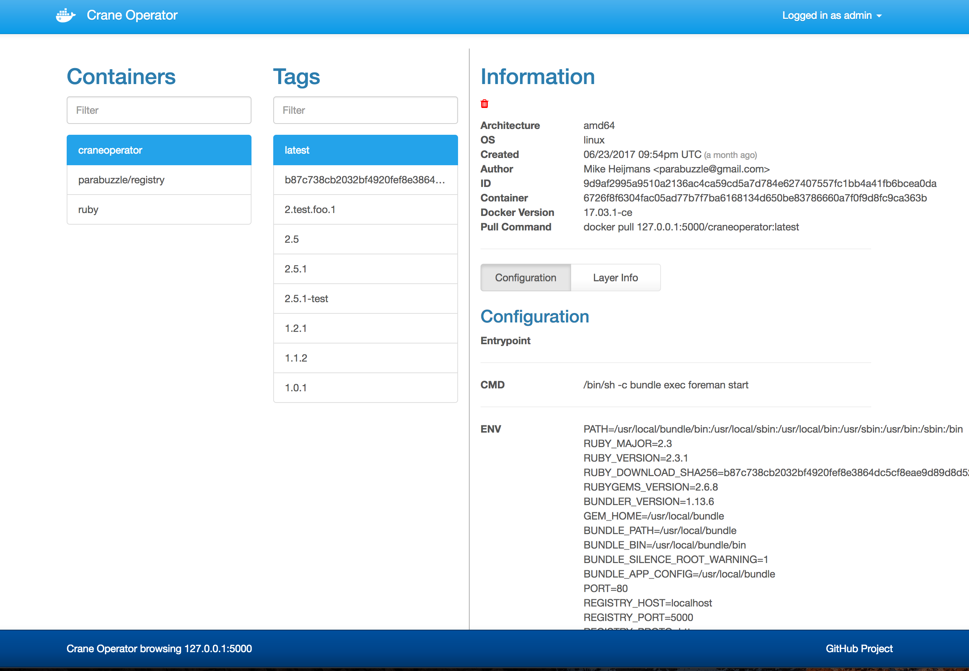Select the b87c738cb2032bf4920fef8e3864 tag
Image resolution: width=969 pixels, height=671 pixels.
pos(365,180)
